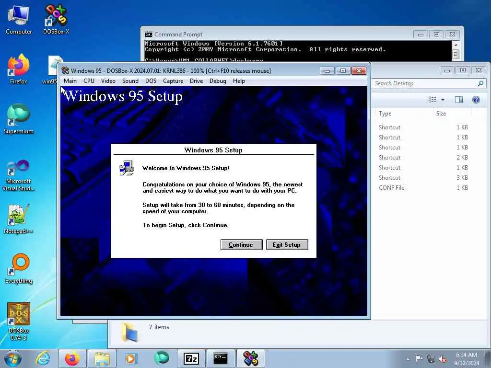Show hidden tray icons arrow

[x=408, y=359]
